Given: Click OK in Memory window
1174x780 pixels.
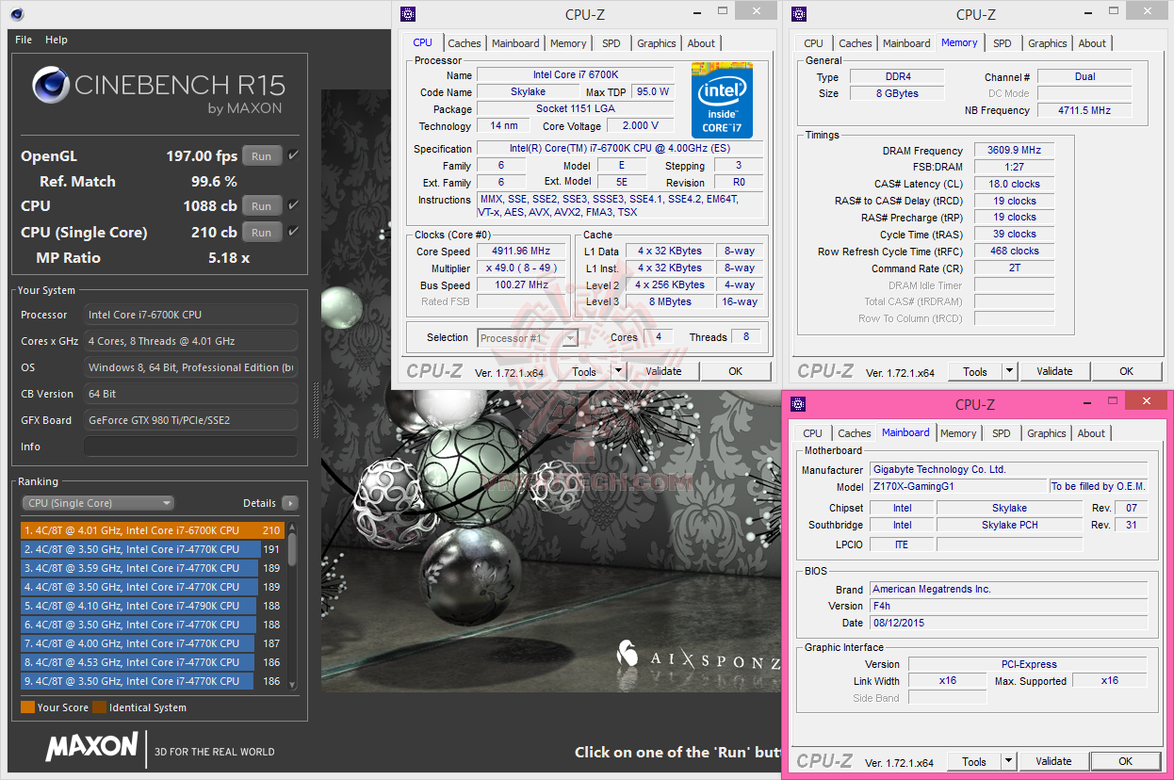Looking at the screenshot, I should click(1126, 371).
